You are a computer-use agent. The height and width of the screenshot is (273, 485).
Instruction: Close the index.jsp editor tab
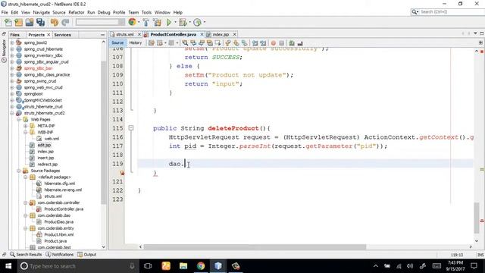point(234,34)
